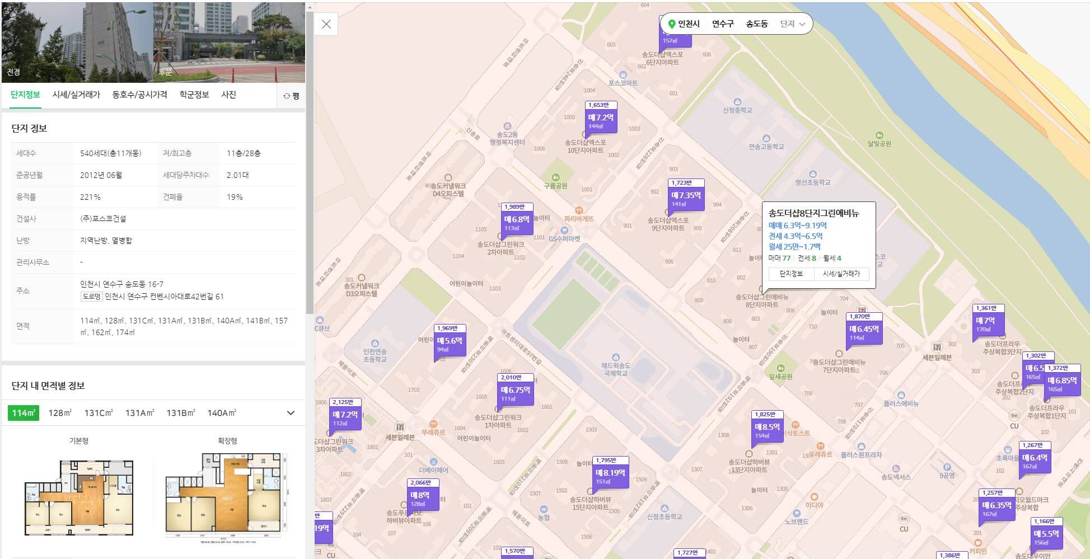Select the 131C㎡ area option

99,413
